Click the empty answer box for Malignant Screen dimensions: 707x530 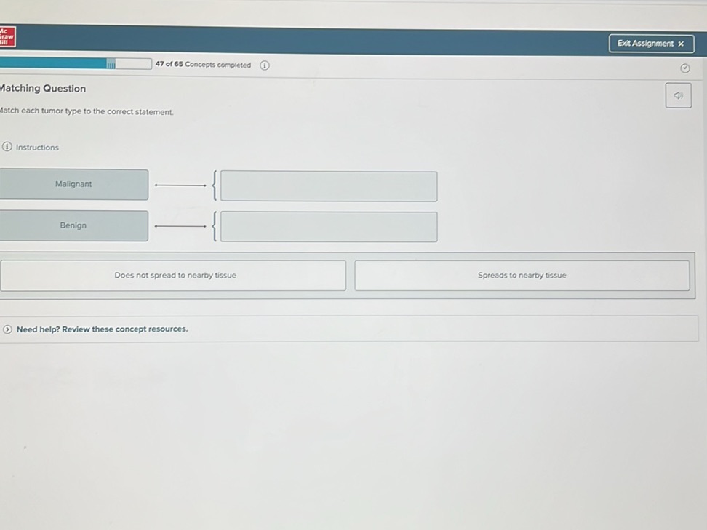[329, 186]
